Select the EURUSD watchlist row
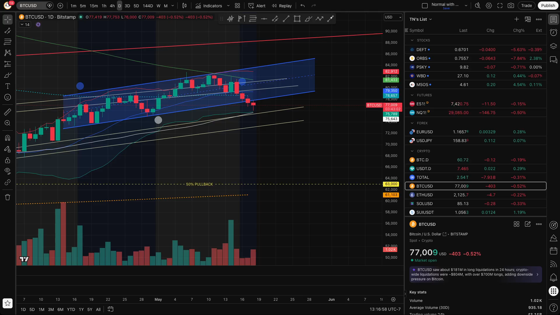560x315 pixels. [476, 132]
